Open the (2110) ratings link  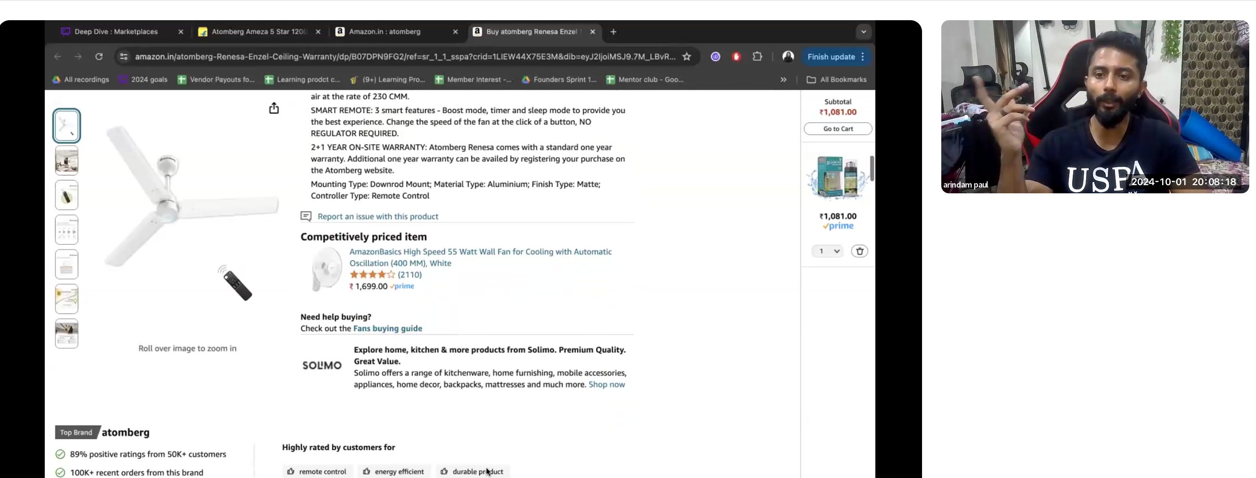coord(410,274)
